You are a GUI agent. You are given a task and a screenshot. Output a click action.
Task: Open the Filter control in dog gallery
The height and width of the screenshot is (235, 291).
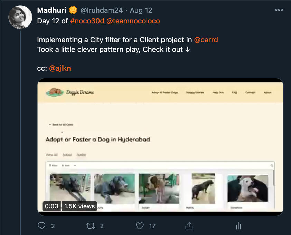pos(54,166)
